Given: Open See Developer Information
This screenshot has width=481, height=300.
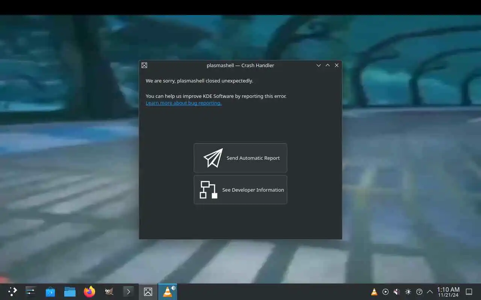Looking at the screenshot, I should [x=240, y=190].
